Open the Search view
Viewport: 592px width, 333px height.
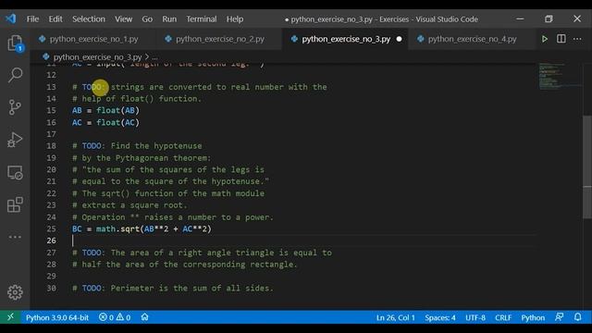[15, 75]
